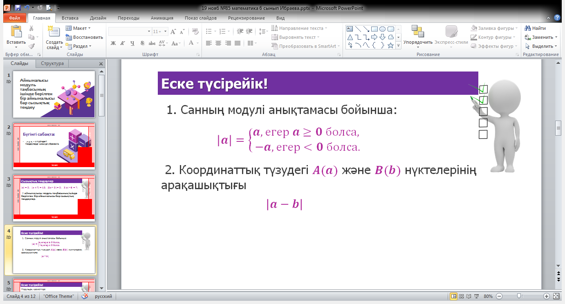Viewport: 565px width, 304px height.
Task: Click the zoom slider handle
Action: pos(519,296)
